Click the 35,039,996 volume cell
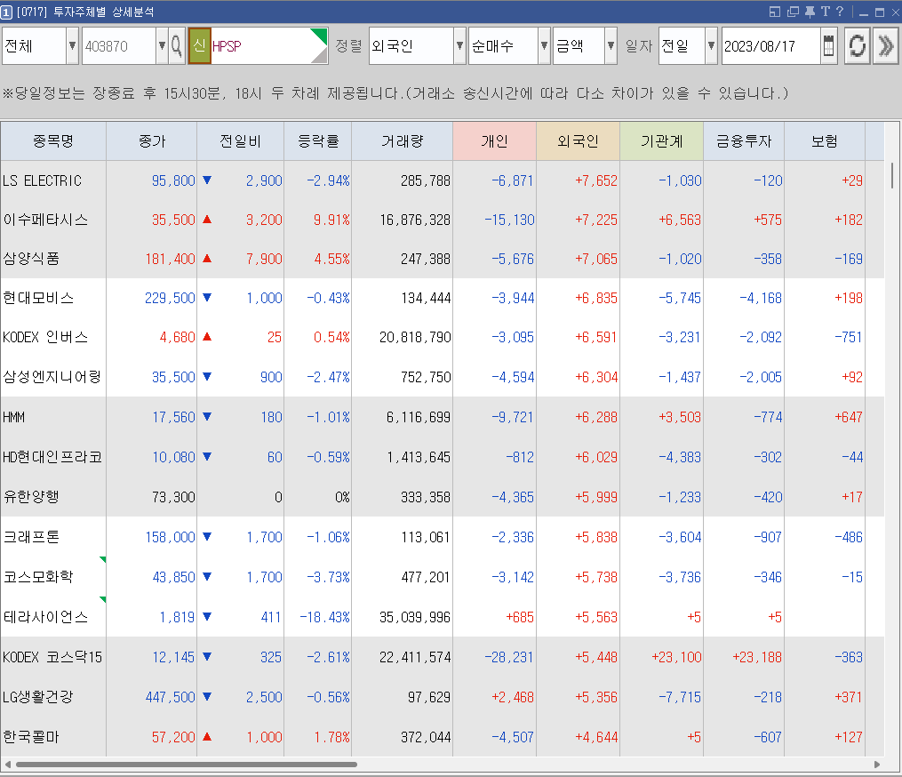 coord(415,617)
